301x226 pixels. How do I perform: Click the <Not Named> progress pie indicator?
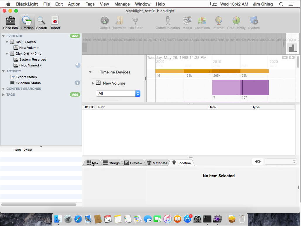coord(78,65)
